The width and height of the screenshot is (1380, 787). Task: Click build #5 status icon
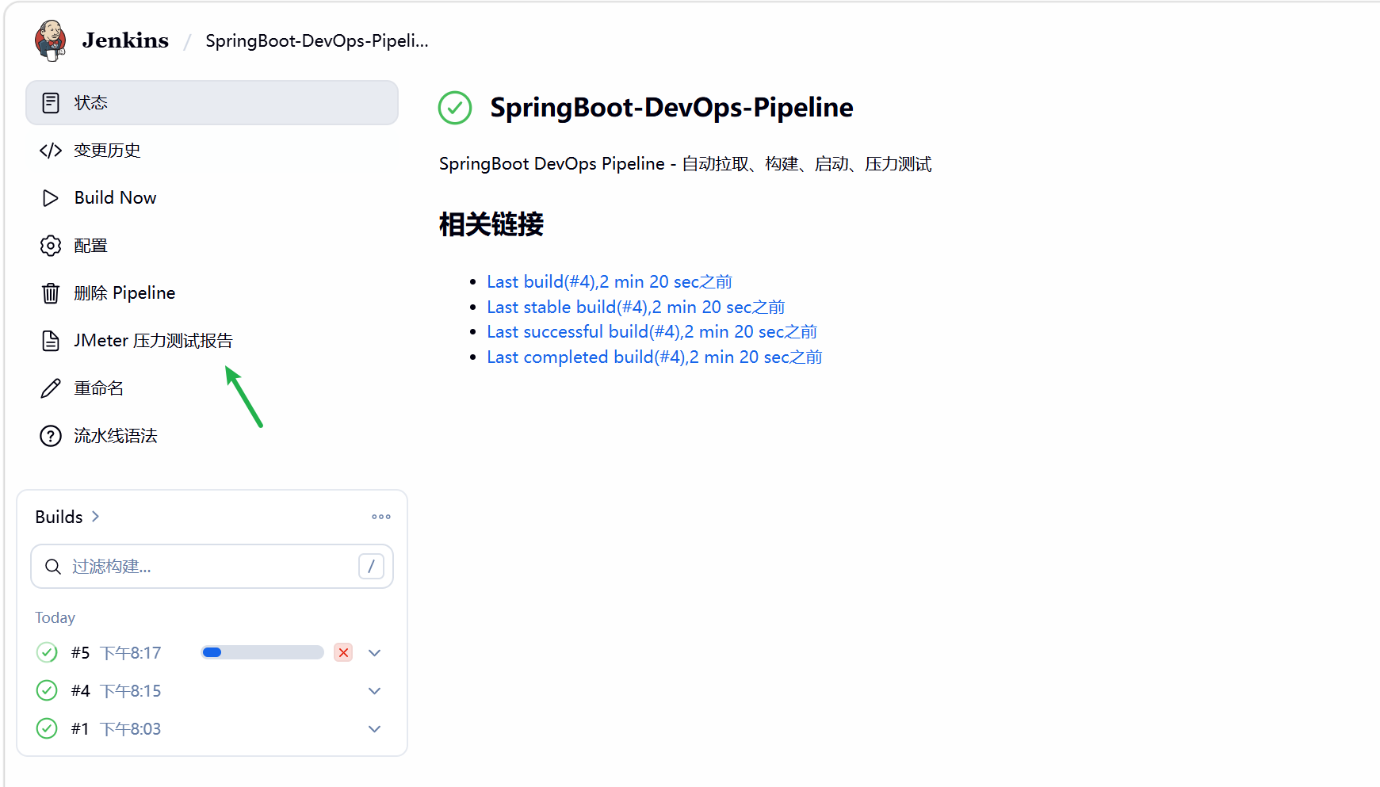[47, 652]
